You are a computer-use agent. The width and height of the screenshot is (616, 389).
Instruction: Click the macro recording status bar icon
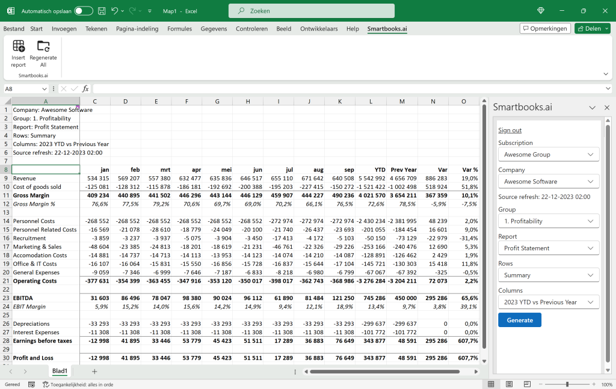[31, 385]
